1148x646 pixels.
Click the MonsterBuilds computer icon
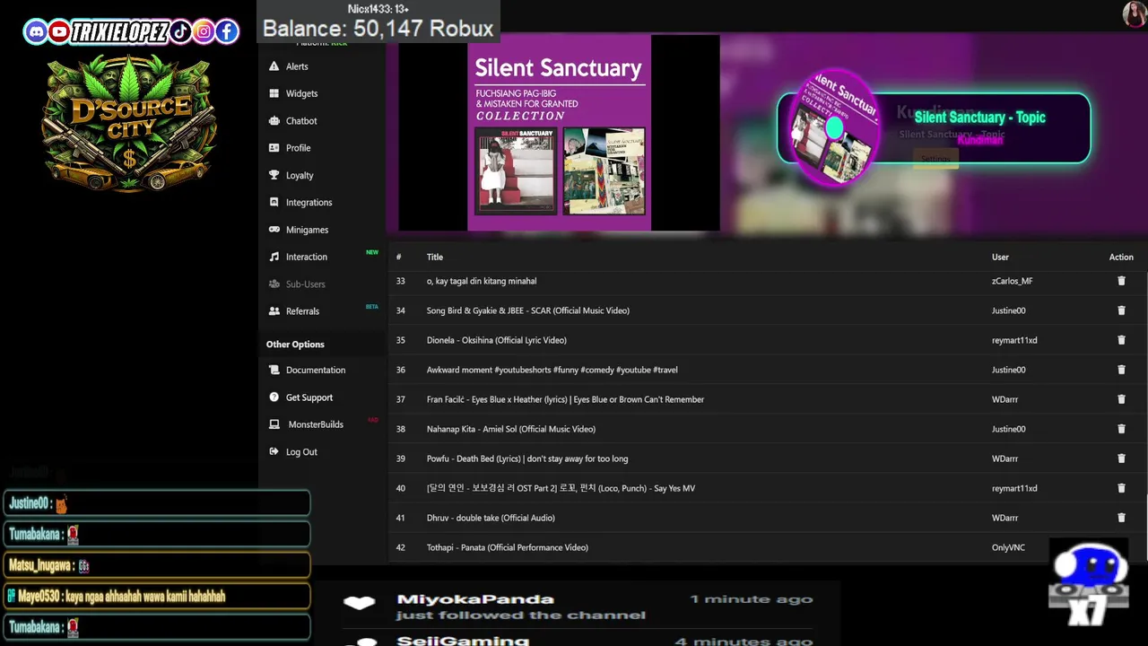pos(274,424)
